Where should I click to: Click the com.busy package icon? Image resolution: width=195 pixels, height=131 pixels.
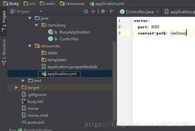point(44,25)
